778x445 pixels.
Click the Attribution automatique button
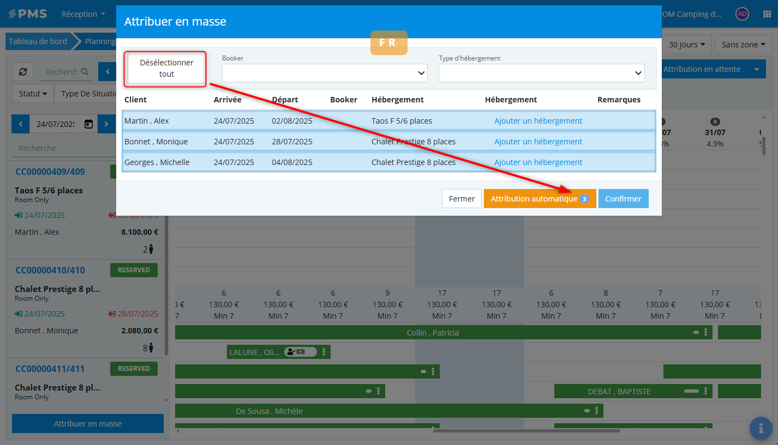point(539,199)
